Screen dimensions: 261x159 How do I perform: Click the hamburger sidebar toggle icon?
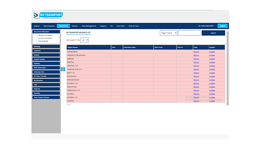click(x=63, y=69)
